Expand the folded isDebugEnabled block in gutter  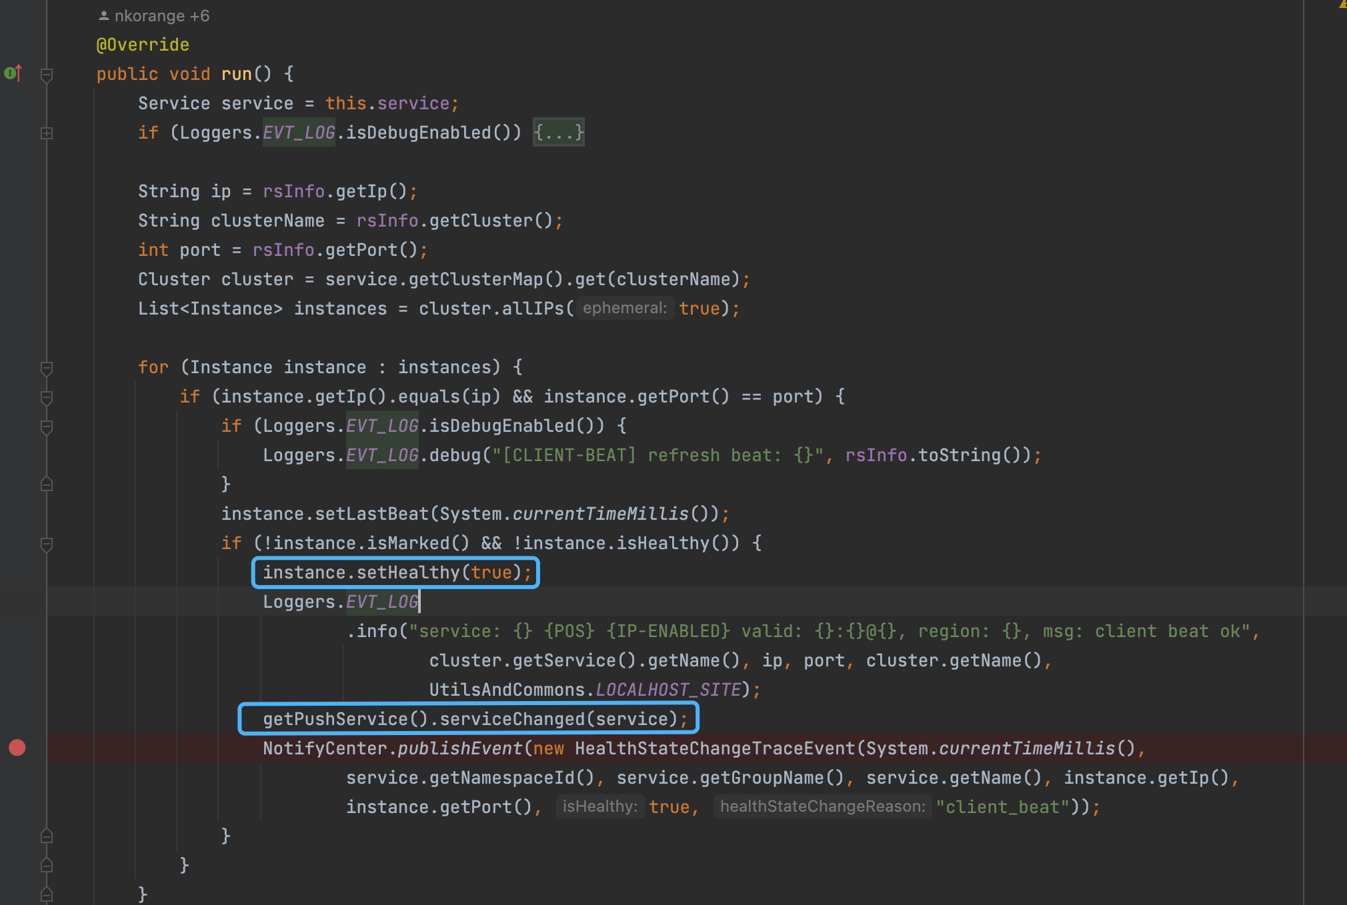(x=47, y=133)
